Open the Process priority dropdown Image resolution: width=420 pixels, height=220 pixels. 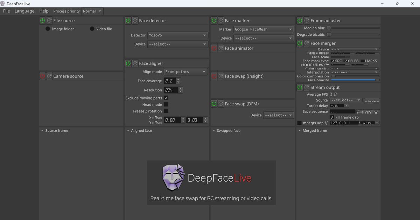(x=92, y=11)
